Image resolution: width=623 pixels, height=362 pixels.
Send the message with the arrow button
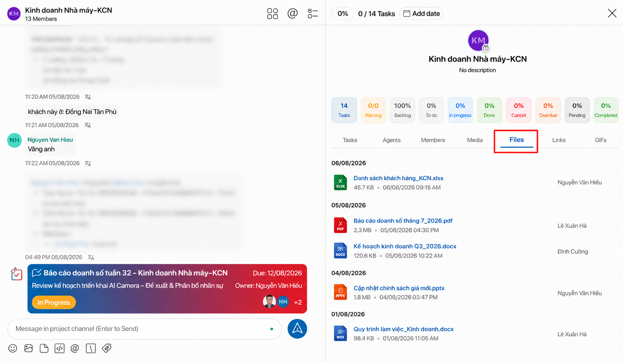(x=297, y=329)
